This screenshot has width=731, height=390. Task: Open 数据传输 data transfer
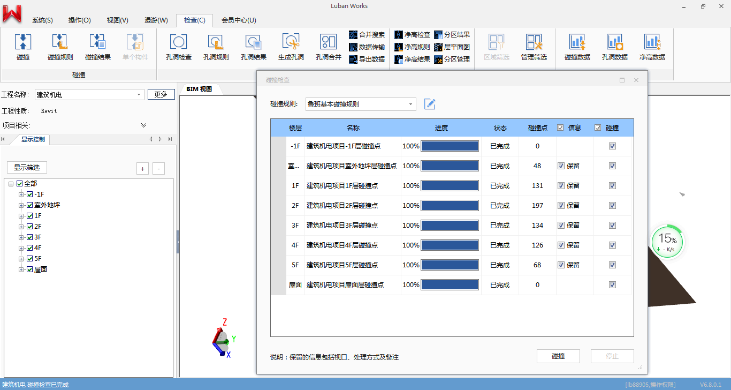(367, 47)
